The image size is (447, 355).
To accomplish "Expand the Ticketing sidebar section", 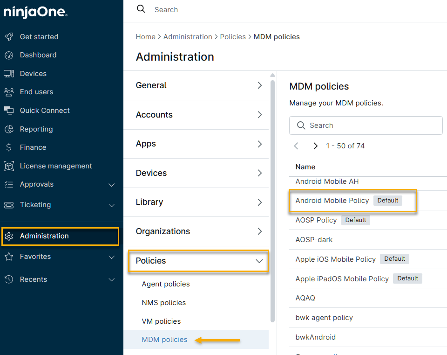I will (112, 205).
